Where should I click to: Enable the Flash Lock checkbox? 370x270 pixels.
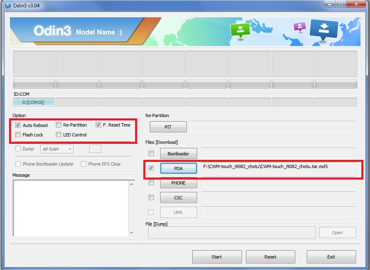tap(18, 135)
